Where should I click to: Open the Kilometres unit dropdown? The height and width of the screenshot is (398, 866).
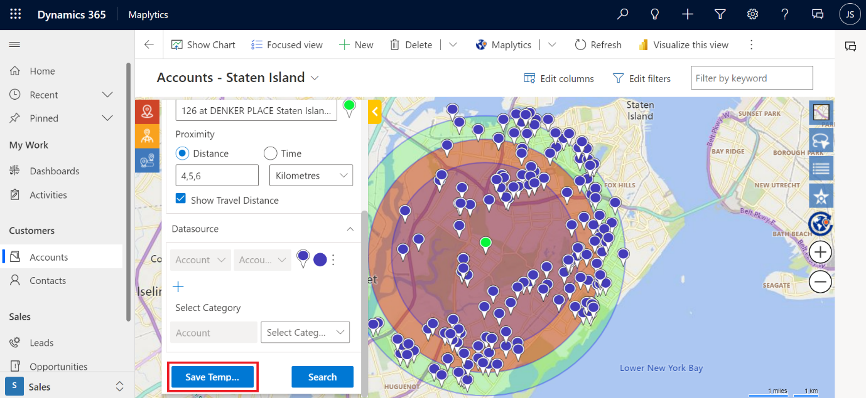click(311, 175)
